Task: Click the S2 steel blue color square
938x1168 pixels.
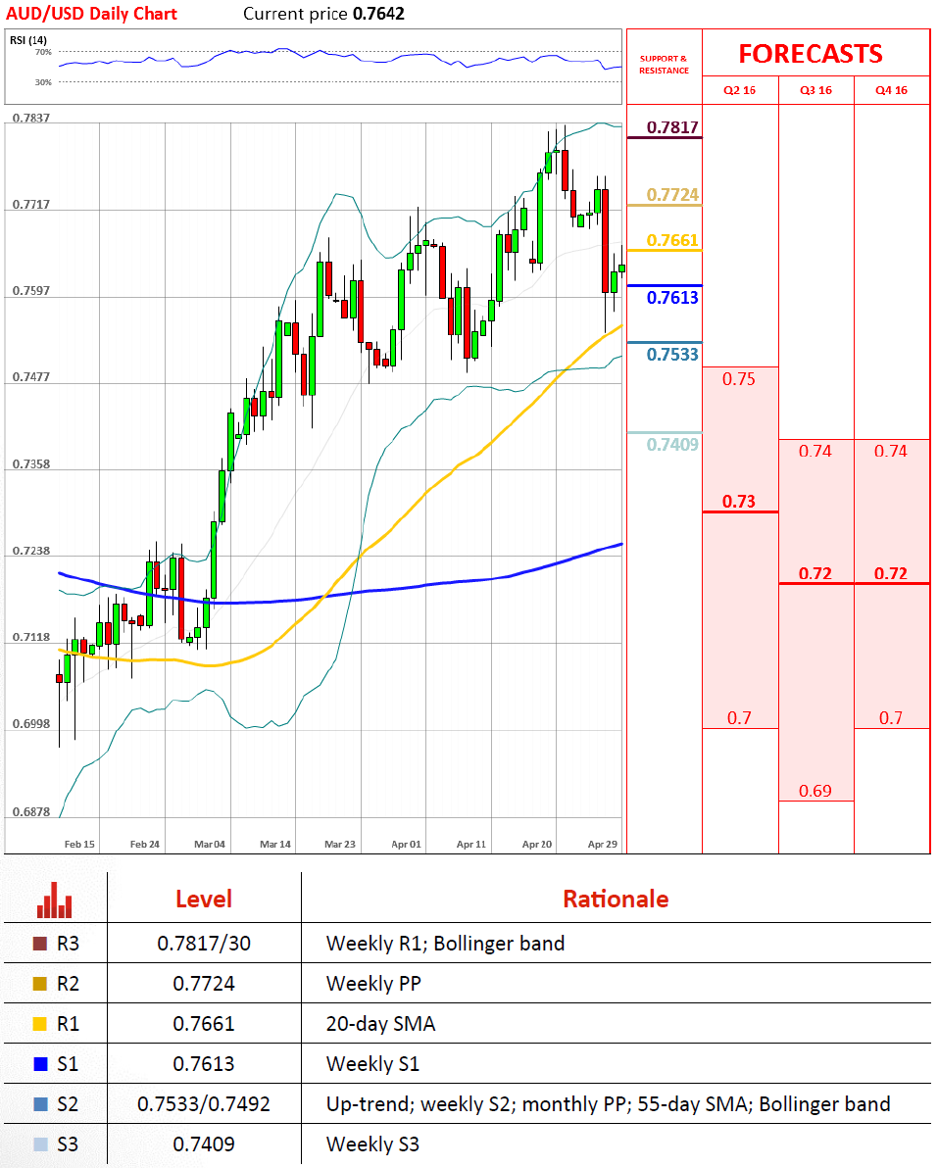Action: click(x=40, y=1104)
